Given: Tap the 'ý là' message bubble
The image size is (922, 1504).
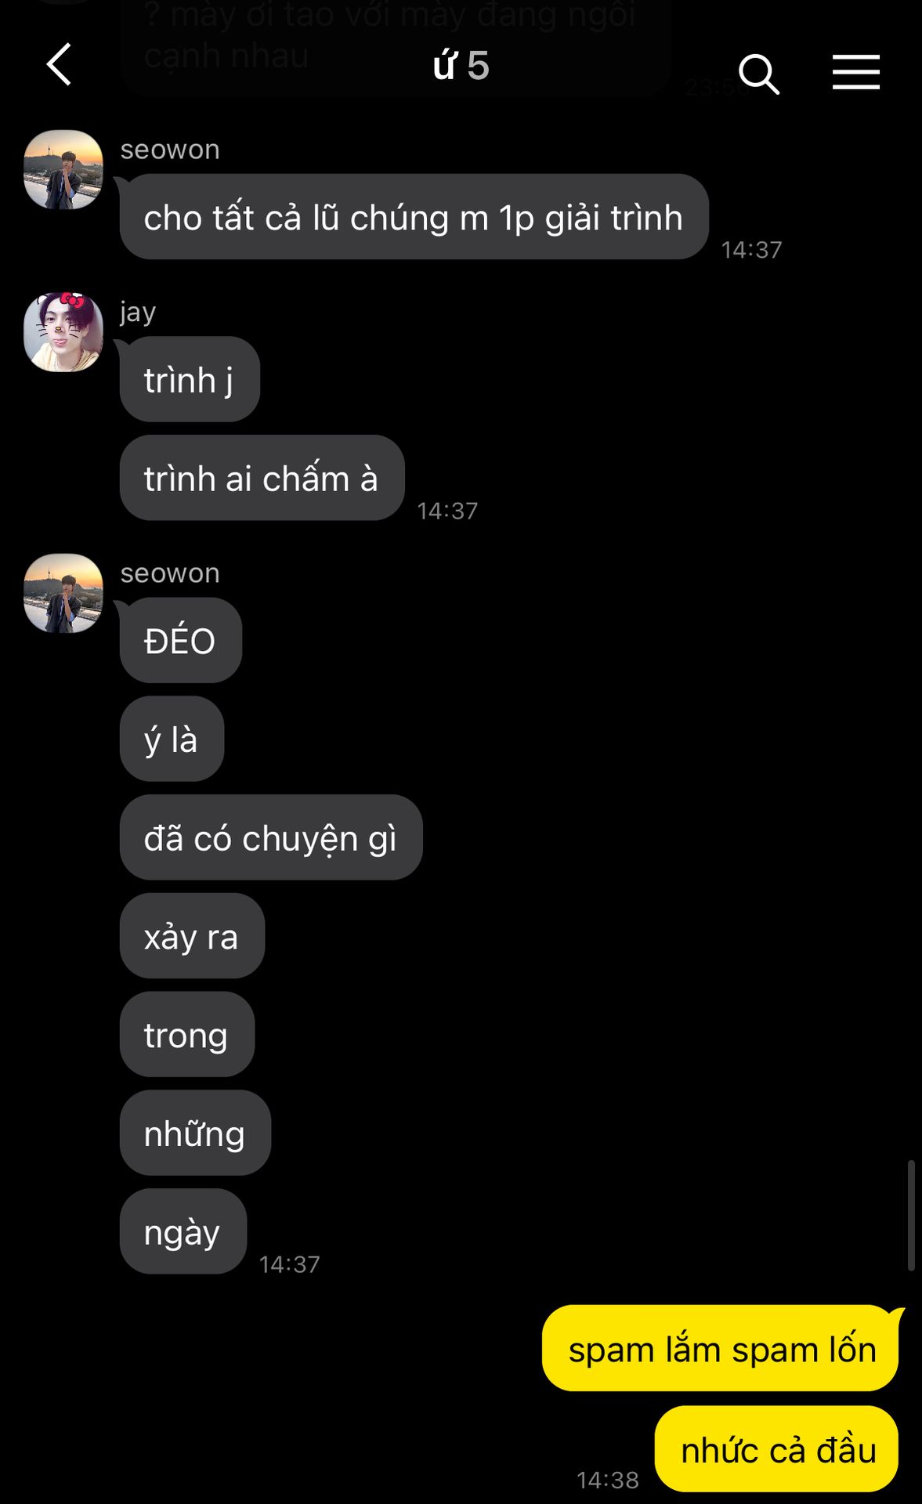Looking at the screenshot, I should coord(172,739).
